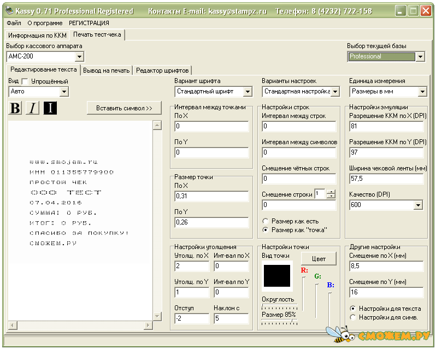Click the Утолщ. по Y field
Screen dimensions: 436x349
(192, 292)
